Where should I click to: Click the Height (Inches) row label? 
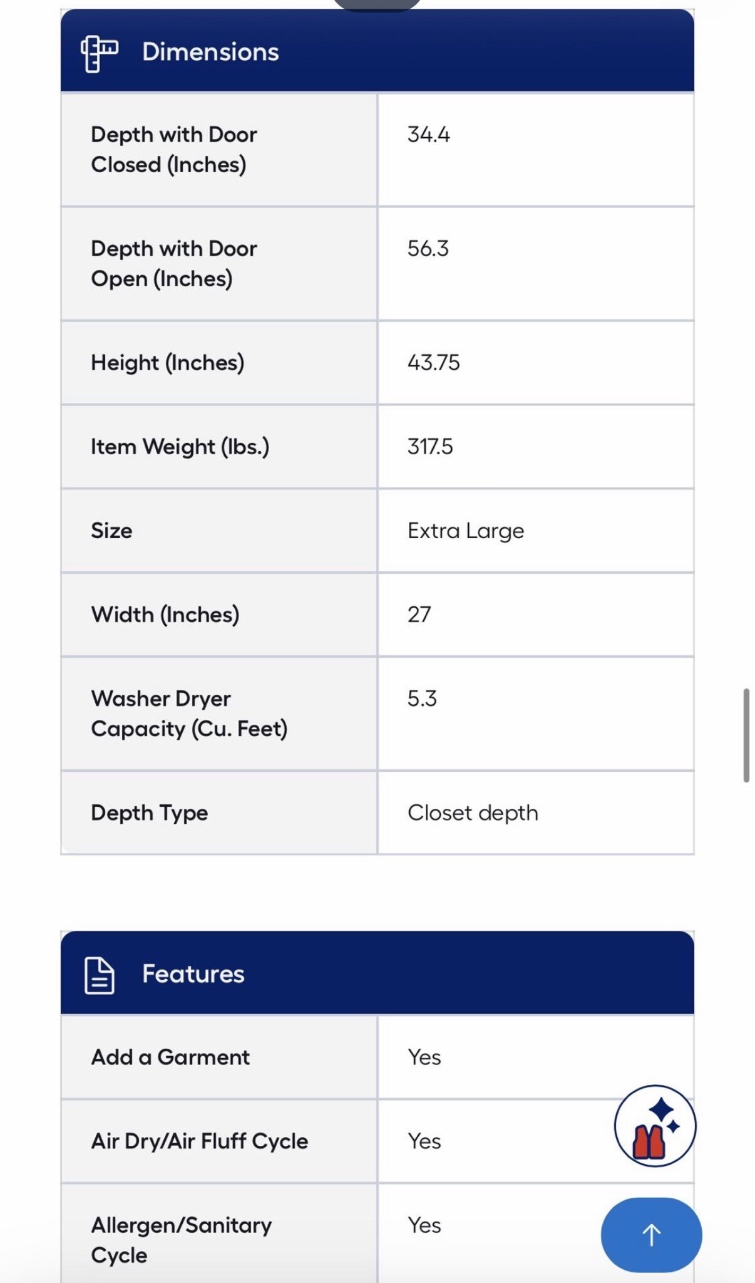coord(167,363)
